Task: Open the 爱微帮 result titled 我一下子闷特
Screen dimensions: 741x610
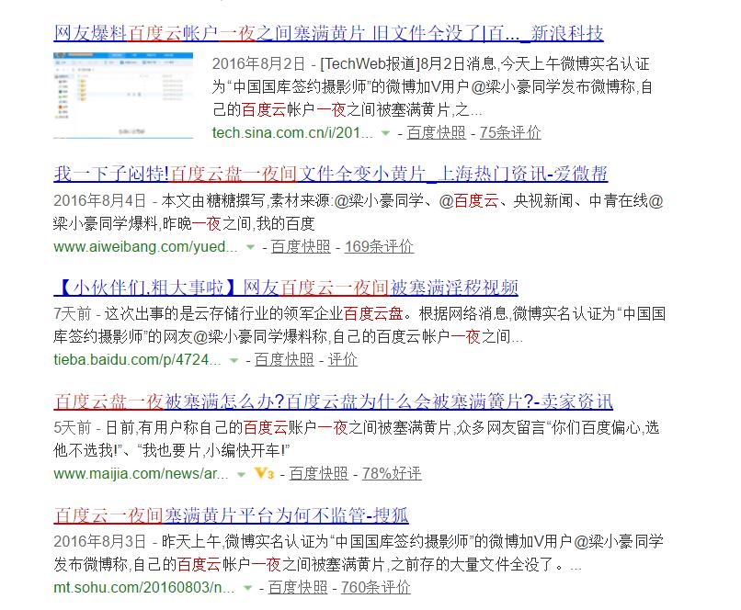Action: point(330,174)
